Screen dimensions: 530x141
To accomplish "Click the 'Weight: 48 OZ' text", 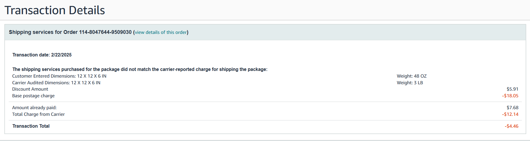I will point(412,76).
